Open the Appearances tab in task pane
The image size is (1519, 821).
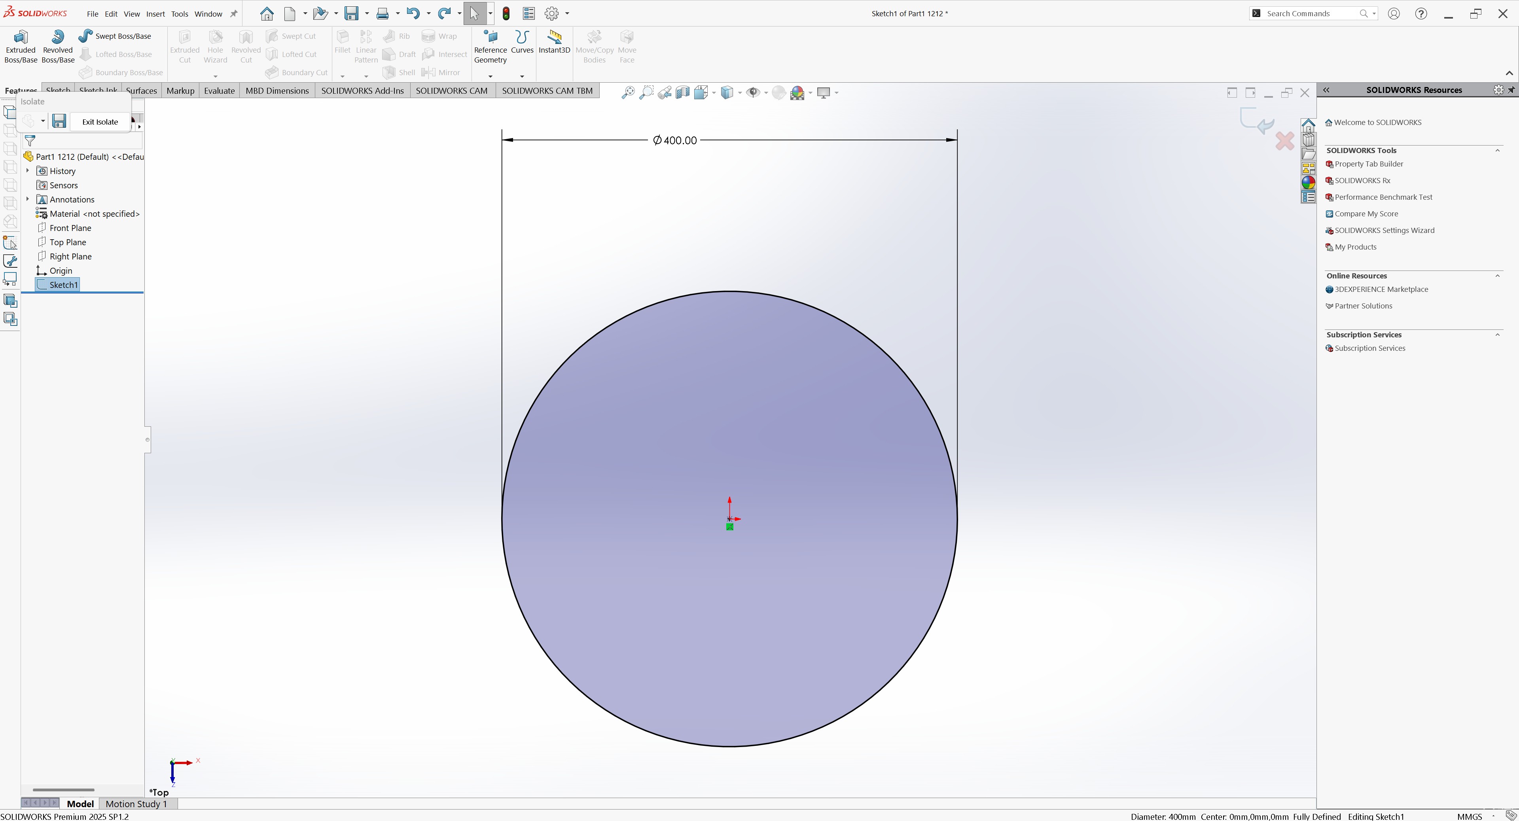point(1308,183)
